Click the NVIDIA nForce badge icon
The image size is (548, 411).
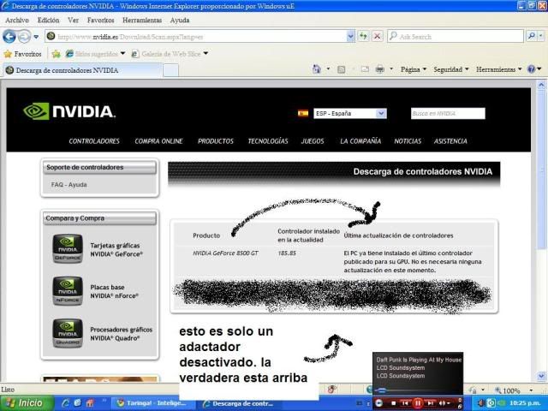click(68, 291)
